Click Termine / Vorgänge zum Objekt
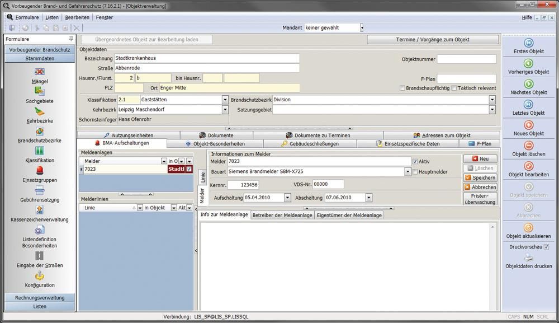Image resolution: width=559 pixels, height=323 pixels. [433, 40]
